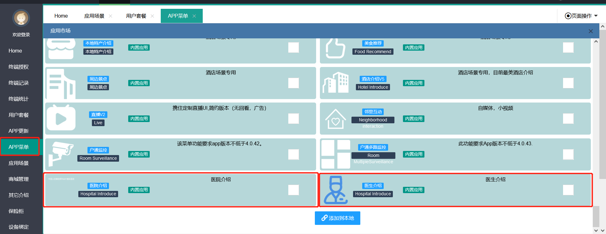Close the 用户套餐 tab
Viewport: 606px width, 234px height.
coord(152,16)
